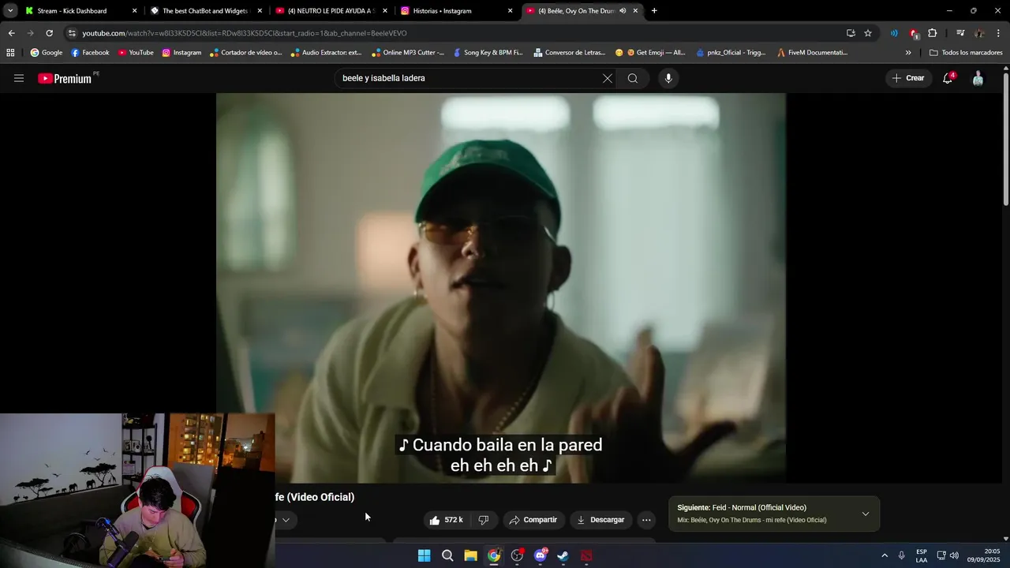Open the YouTube guide hamburger menu
The image size is (1010, 568).
[19, 78]
